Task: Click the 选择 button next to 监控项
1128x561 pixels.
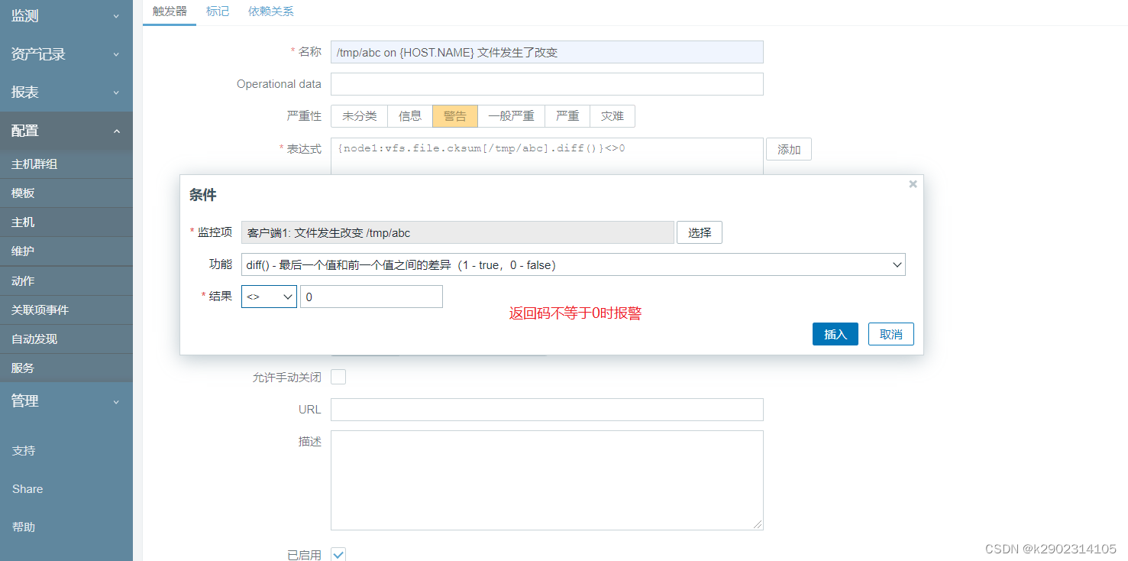Action: coord(700,232)
